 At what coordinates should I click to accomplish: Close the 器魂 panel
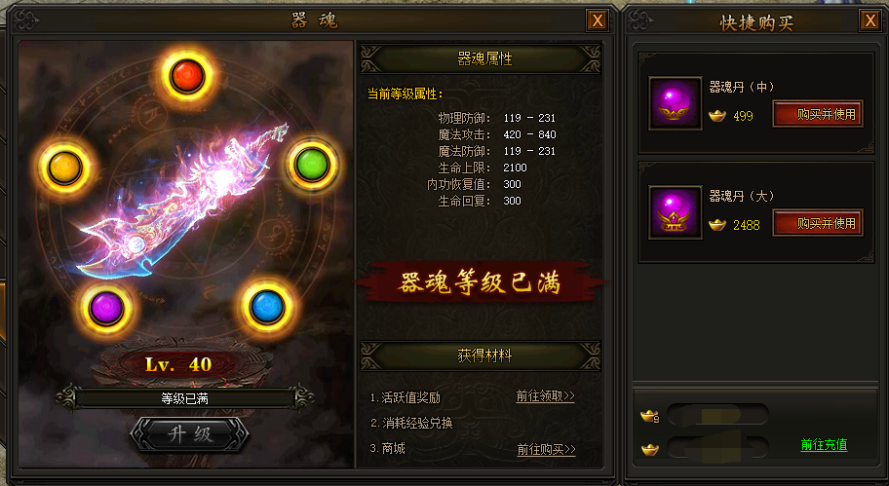pyautogui.click(x=598, y=21)
